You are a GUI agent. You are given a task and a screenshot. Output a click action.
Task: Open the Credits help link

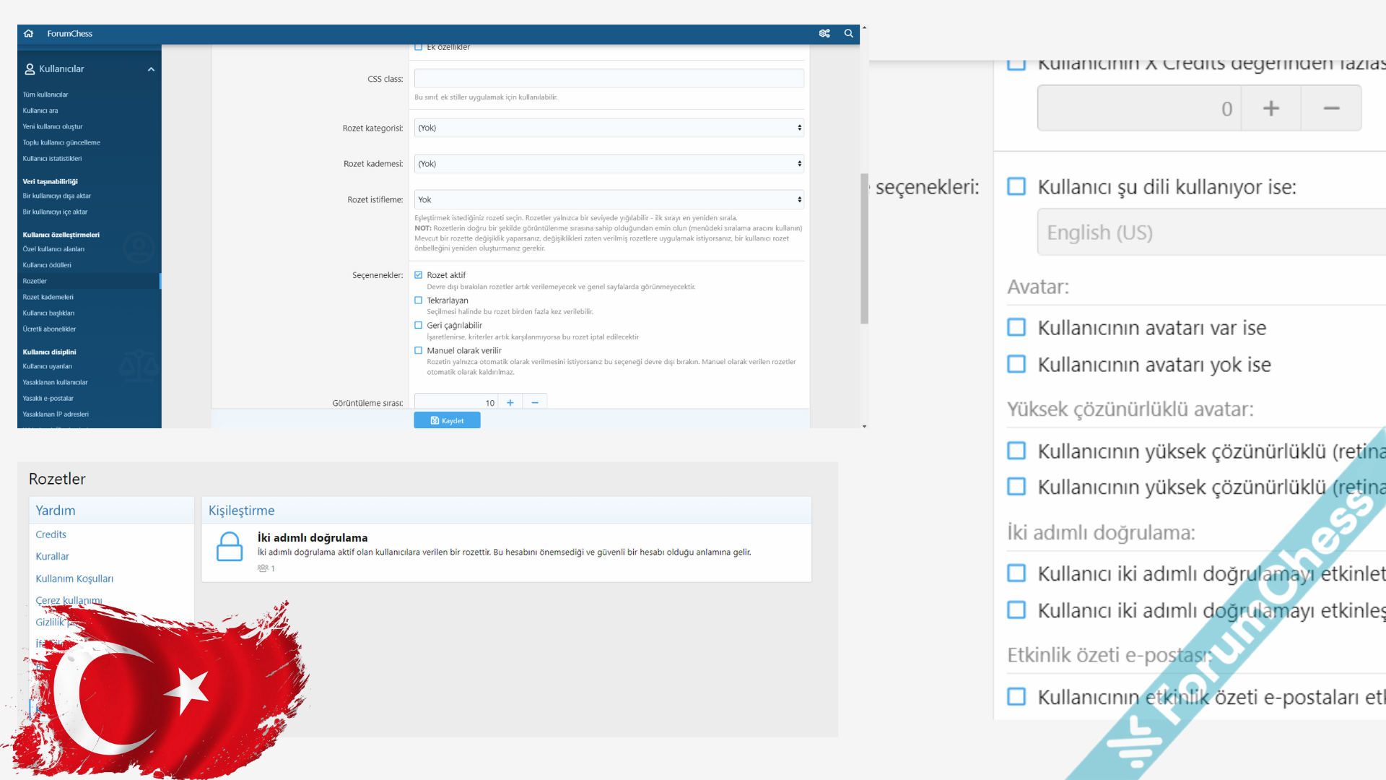click(x=51, y=534)
